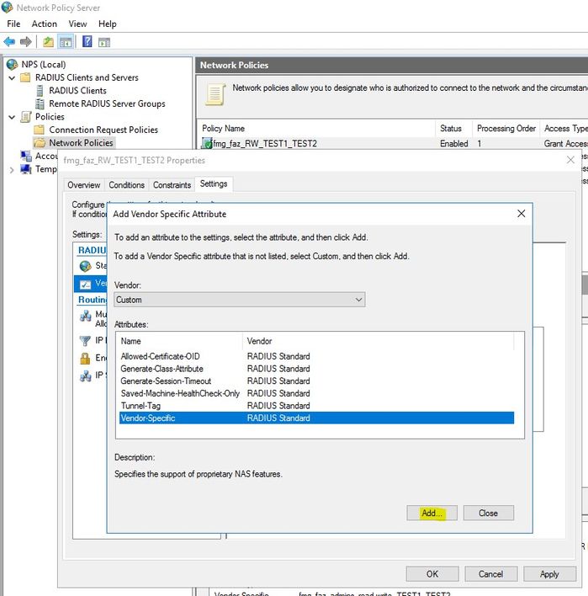Open the View menu
588x596 pixels.
point(77,24)
